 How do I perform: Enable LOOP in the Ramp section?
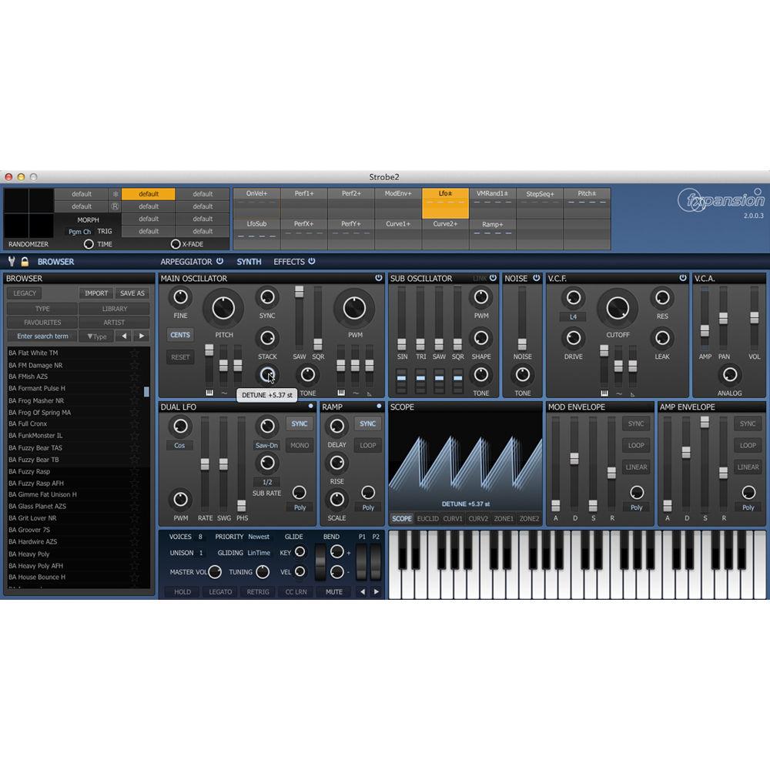[367, 445]
